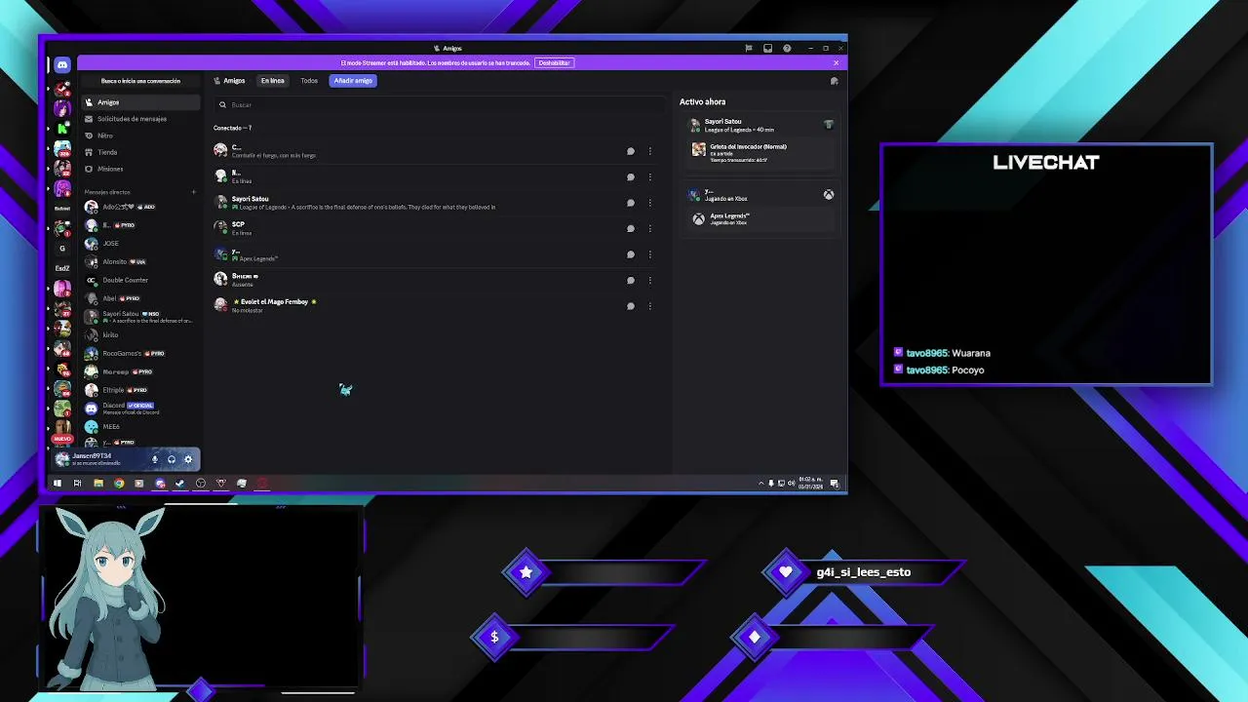
Task: Click the Añadir amigo button
Action: (x=353, y=81)
